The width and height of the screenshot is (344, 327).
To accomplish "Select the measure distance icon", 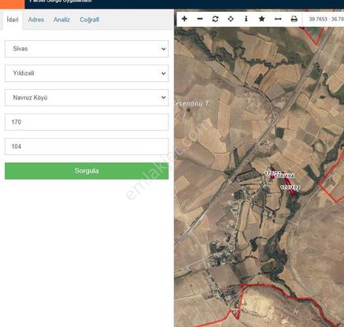I will (x=278, y=19).
